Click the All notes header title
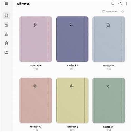Viewport: 132px width, 132px height. point(23,4)
